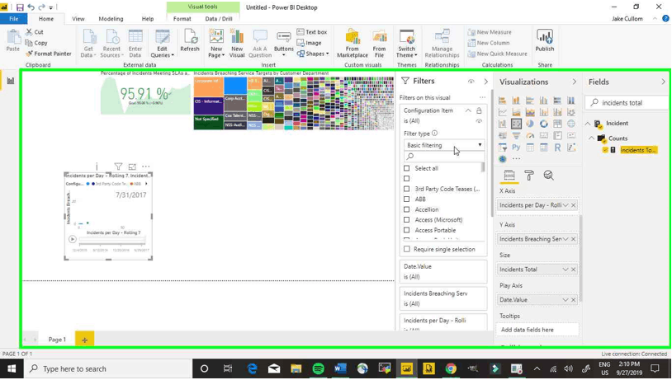Select the treemap visualization icon
Viewport: 672px width, 380px height.
point(557,124)
